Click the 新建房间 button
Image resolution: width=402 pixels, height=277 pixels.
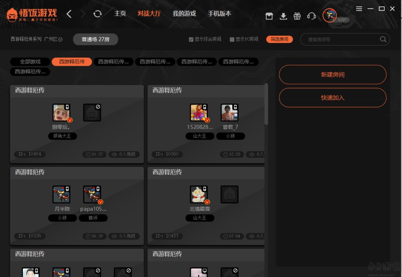point(332,75)
